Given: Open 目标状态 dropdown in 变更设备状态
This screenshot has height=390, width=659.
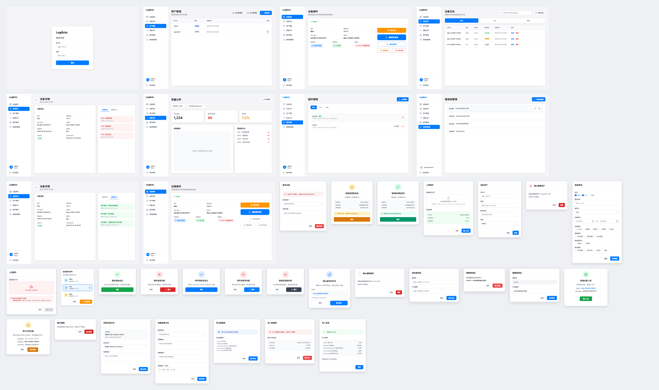Looking at the screenshot, I should [x=126, y=347].
